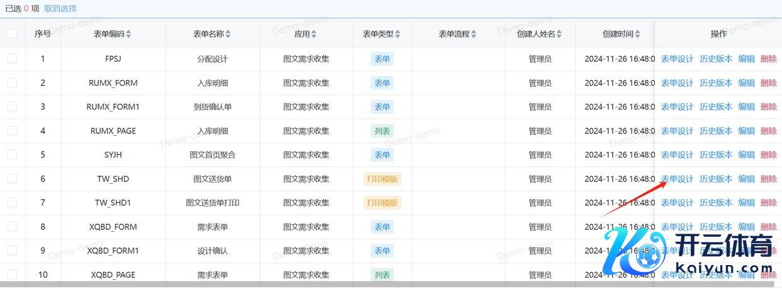This screenshot has width=782, height=289.
Task: Open 表单设计 for RUMX_FORM1 row
Action: (677, 107)
